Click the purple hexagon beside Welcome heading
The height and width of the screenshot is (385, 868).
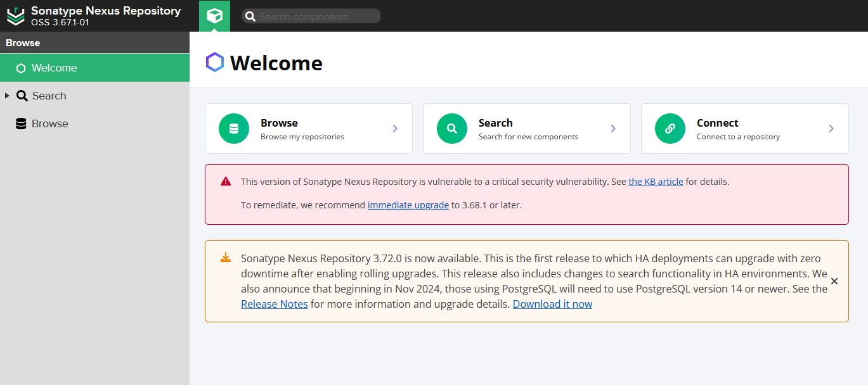tap(215, 62)
